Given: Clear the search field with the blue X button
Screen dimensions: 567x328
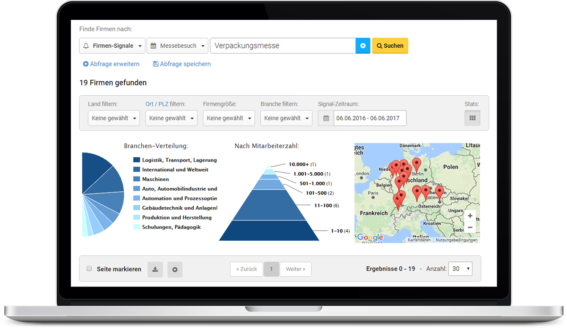Looking at the screenshot, I should (x=363, y=46).
